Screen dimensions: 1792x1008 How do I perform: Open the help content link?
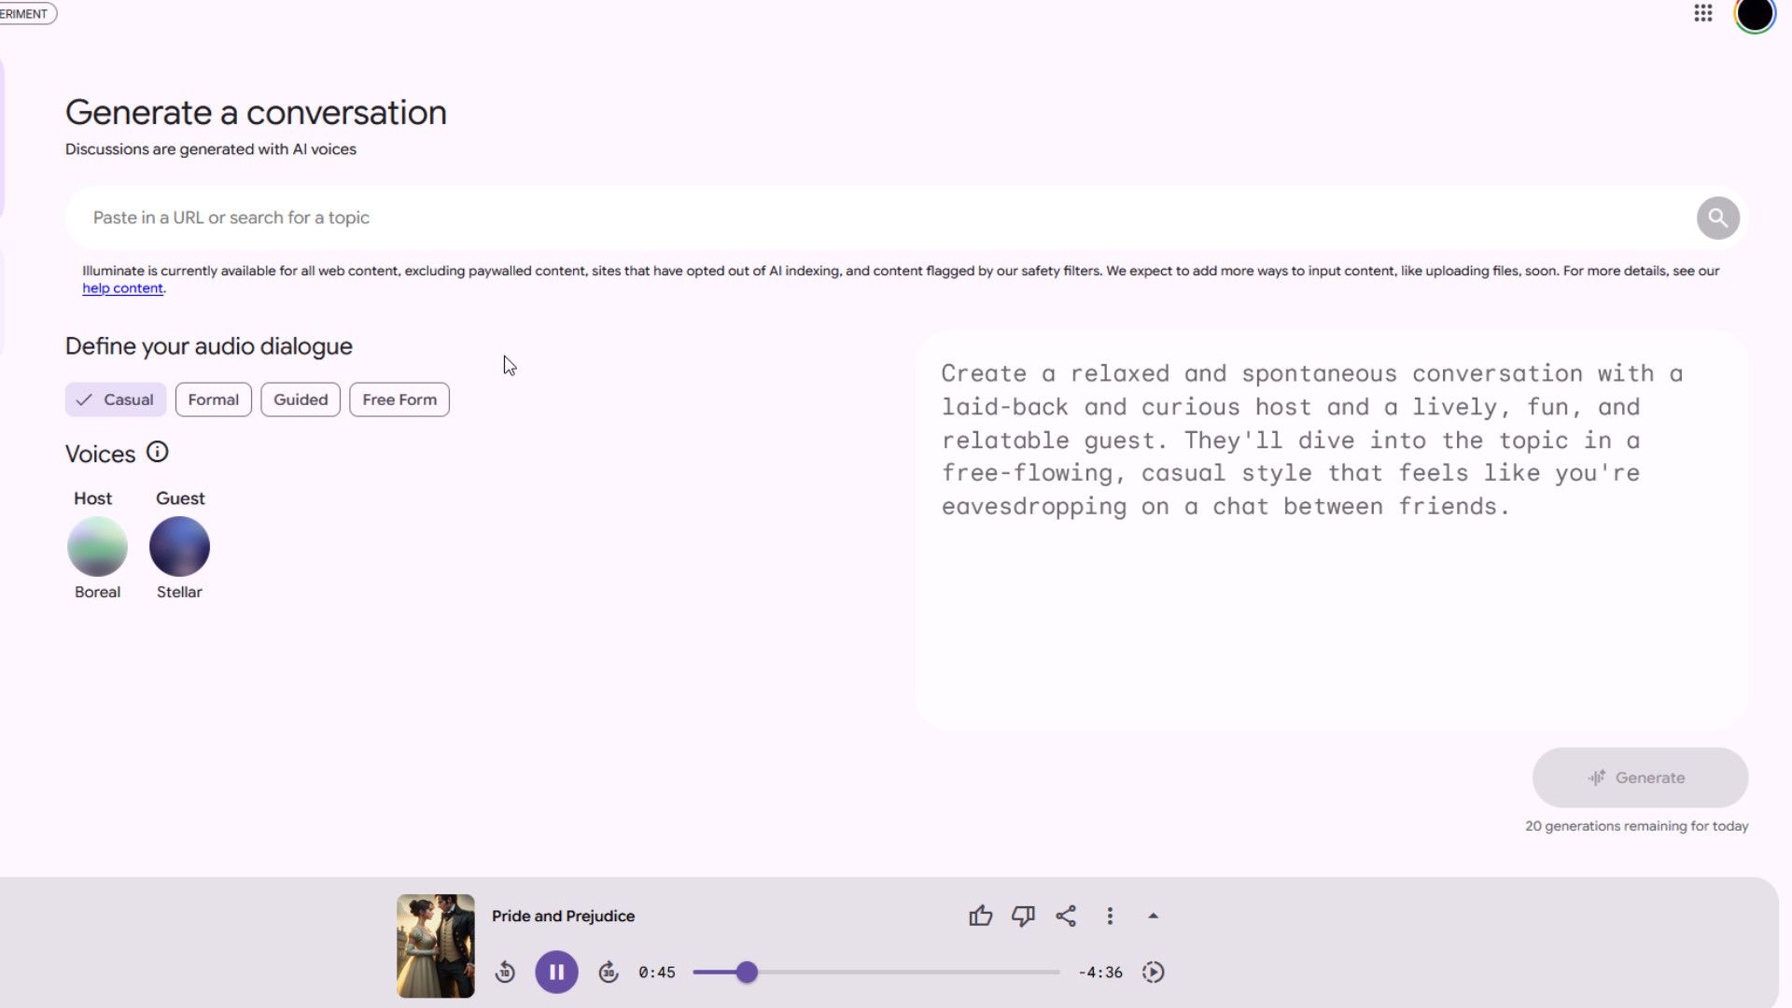coord(122,288)
